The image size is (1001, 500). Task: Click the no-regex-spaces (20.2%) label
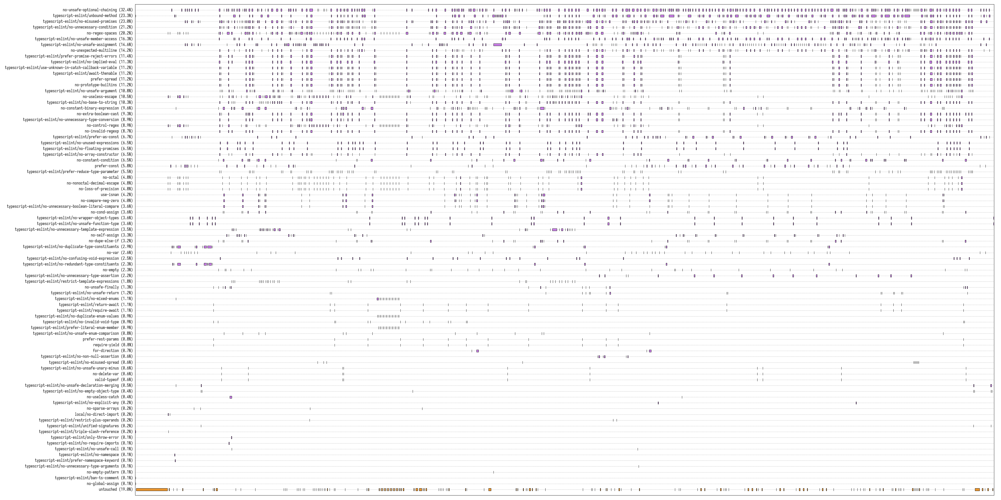pos(110,33)
